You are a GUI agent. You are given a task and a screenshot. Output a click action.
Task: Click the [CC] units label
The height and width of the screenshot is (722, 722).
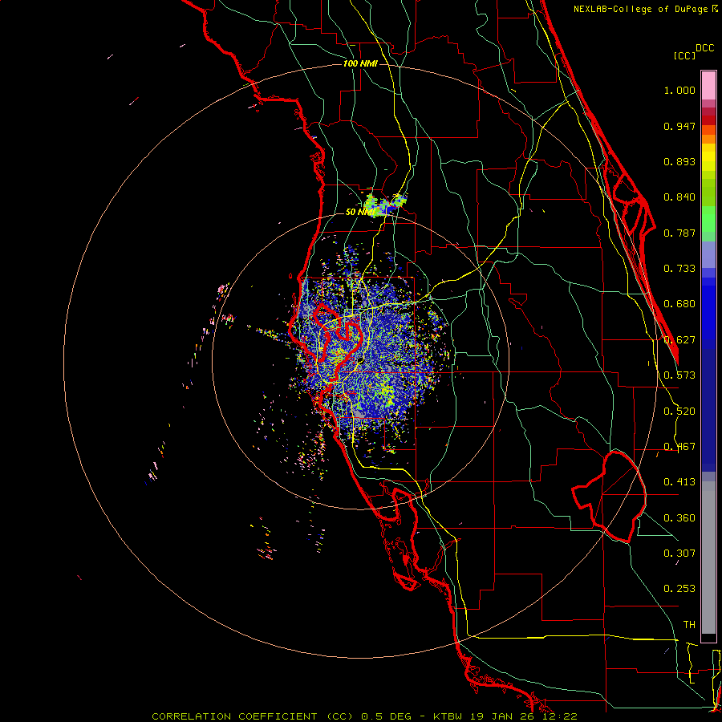(x=684, y=55)
